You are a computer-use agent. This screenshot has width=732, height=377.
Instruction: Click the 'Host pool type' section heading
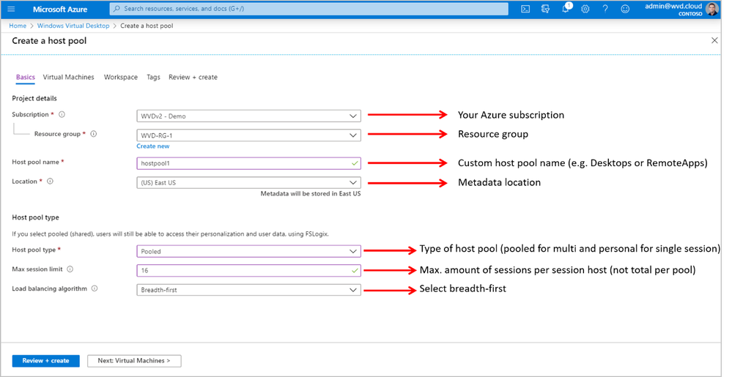pos(35,217)
